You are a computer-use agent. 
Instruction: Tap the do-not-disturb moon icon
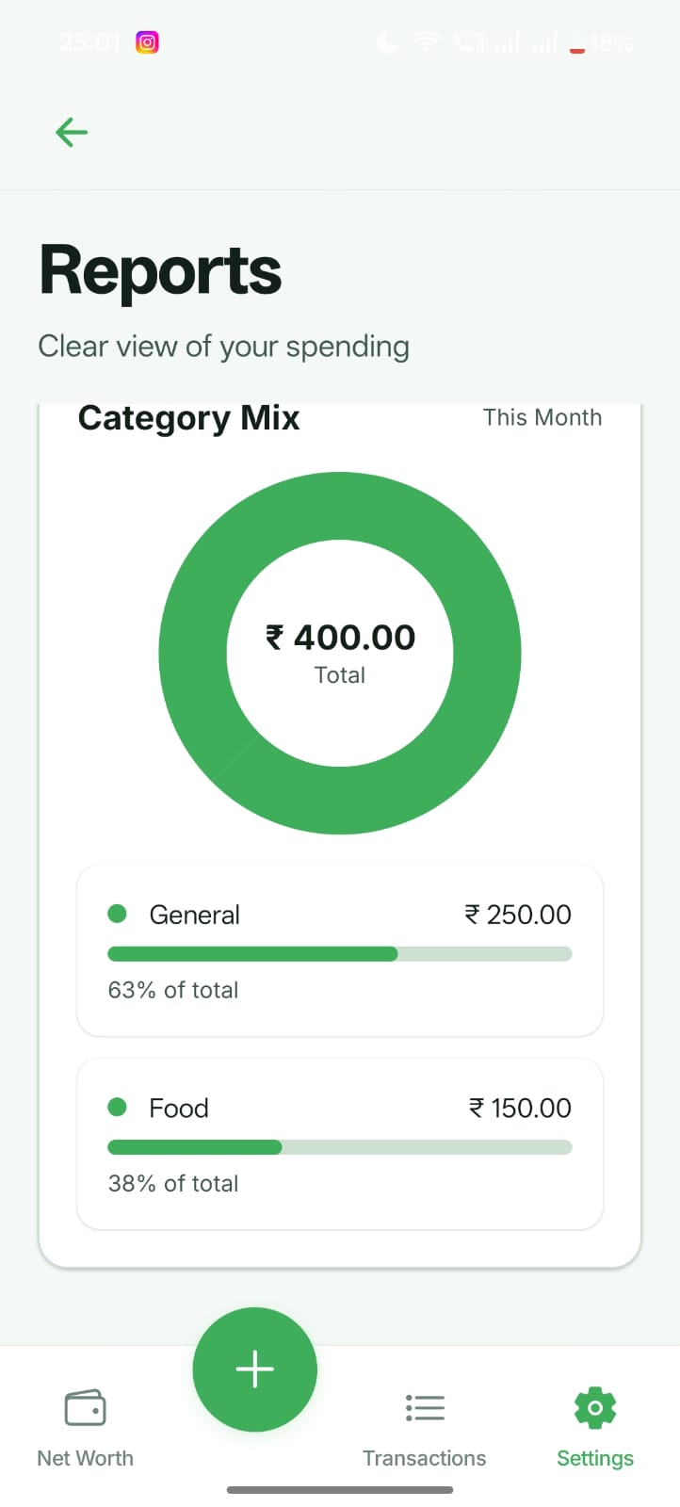click(x=388, y=42)
